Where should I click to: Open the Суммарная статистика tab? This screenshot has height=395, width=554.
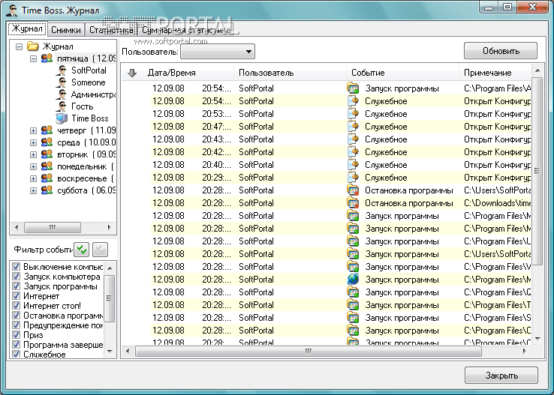tap(186, 30)
